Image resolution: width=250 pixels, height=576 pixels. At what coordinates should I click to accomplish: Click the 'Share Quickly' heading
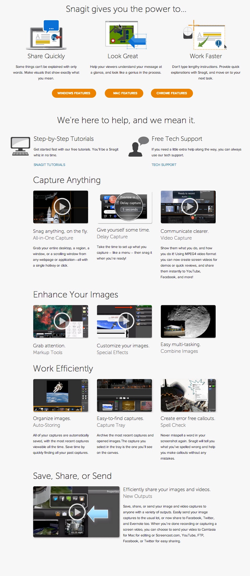pos(46,56)
